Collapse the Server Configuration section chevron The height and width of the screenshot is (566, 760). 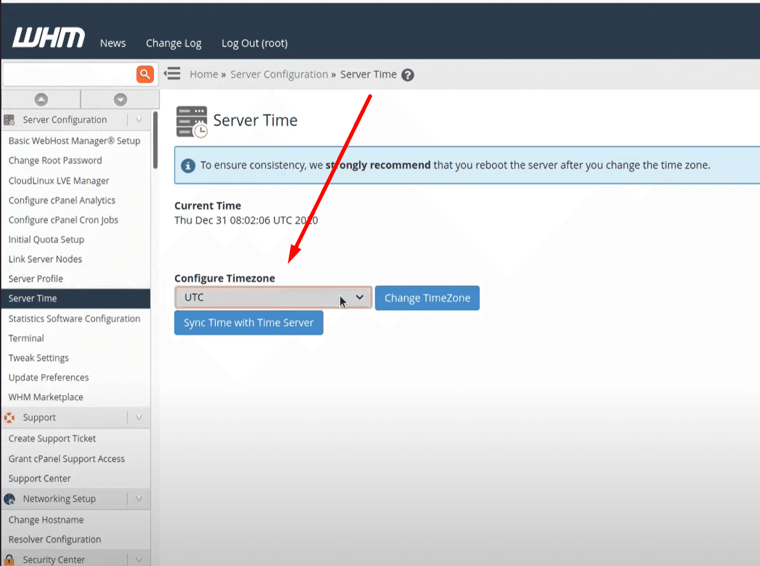[139, 119]
